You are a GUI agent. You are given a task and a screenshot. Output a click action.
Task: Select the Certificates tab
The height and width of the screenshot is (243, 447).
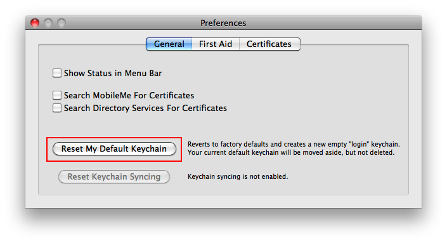(x=269, y=44)
